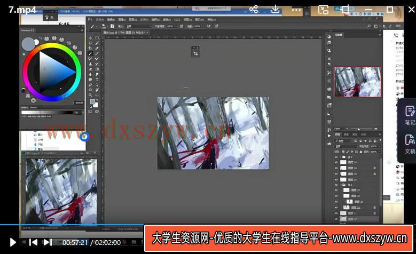Select the Zoom magnifier tool
Viewport: 416px width, 254px height.
90,95
